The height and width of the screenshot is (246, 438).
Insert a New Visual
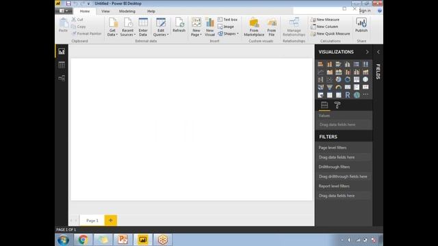(209, 27)
